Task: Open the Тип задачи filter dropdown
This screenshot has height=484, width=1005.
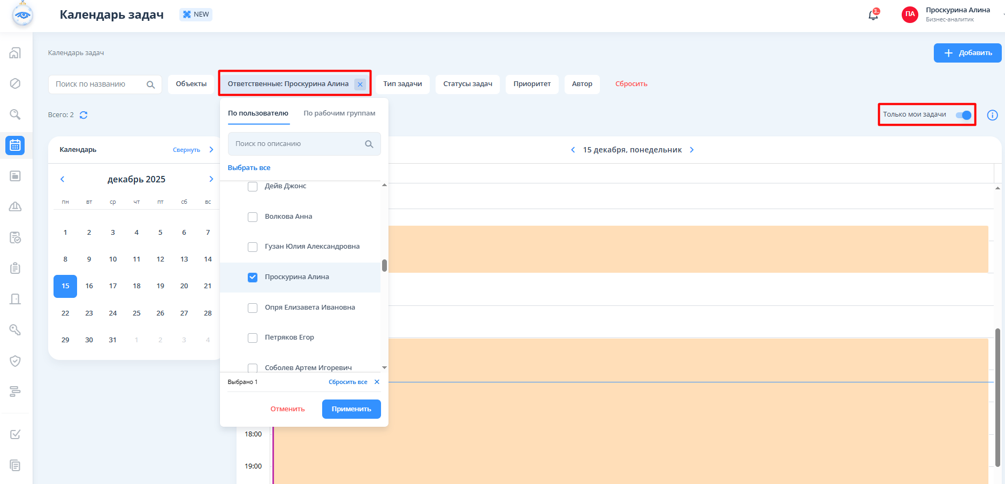Action: pos(402,84)
